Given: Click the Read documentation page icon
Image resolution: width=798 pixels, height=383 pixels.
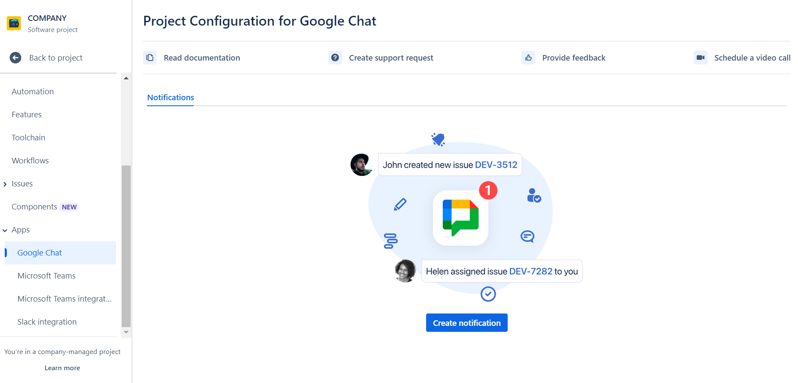Looking at the screenshot, I should pos(150,58).
